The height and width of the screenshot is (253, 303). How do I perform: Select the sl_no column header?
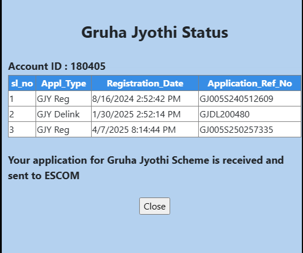[x=22, y=83]
